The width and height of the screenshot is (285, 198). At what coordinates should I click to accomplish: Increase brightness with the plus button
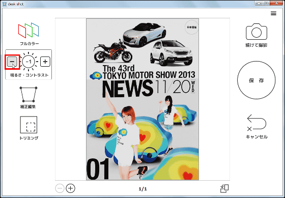point(45,62)
